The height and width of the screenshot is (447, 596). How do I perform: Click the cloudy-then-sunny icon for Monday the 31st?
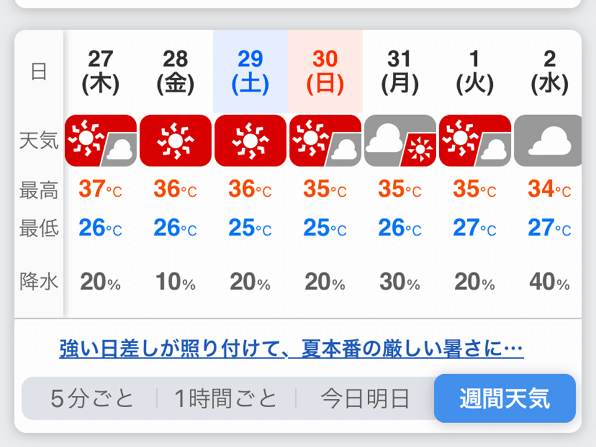[401, 141]
